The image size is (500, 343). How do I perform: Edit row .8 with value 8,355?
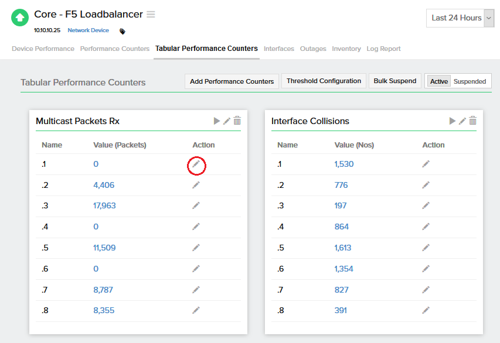point(196,310)
